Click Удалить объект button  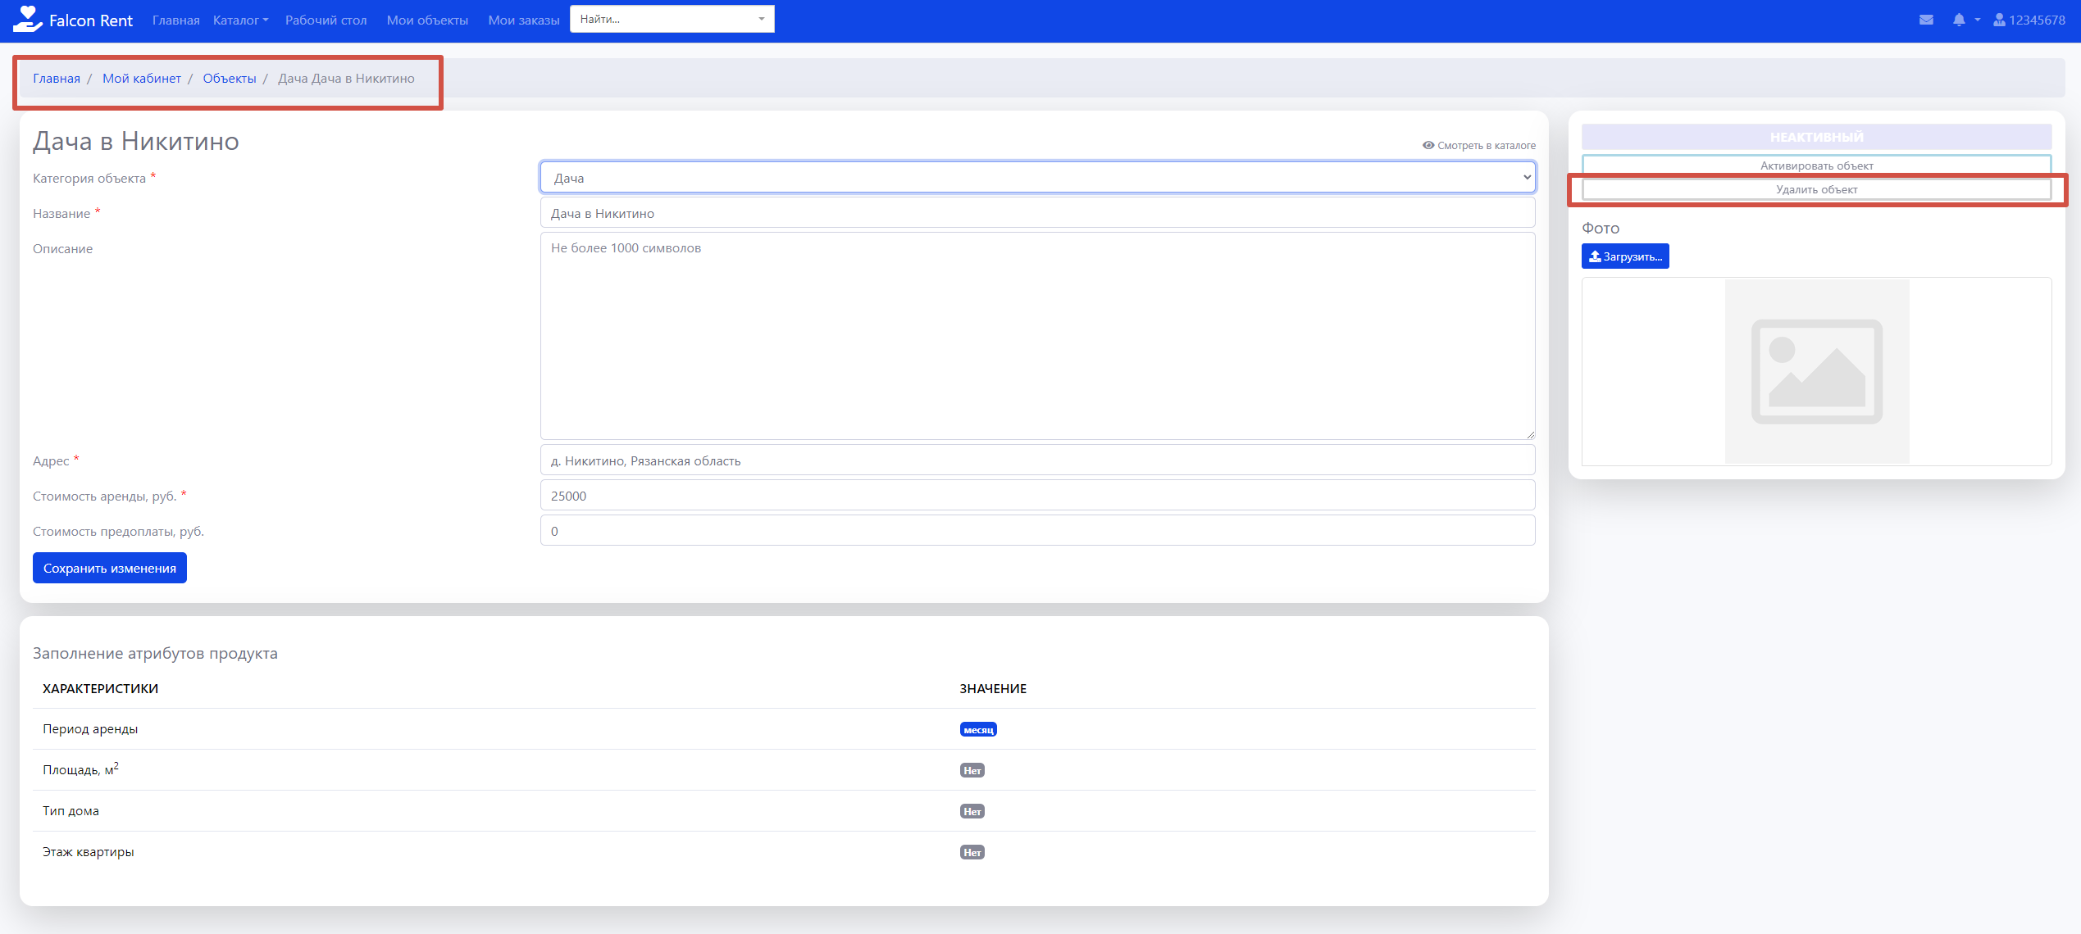[1815, 189]
